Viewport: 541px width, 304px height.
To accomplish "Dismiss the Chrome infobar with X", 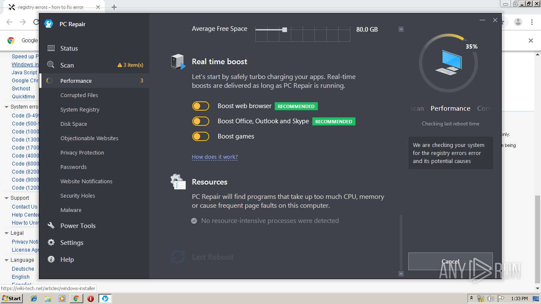I will [x=531, y=41].
